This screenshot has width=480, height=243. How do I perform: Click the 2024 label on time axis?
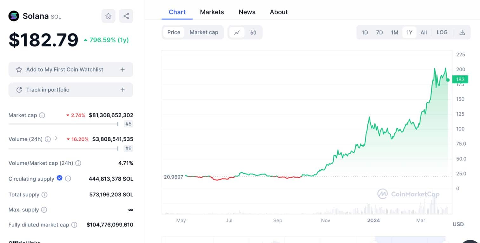pyautogui.click(x=373, y=220)
